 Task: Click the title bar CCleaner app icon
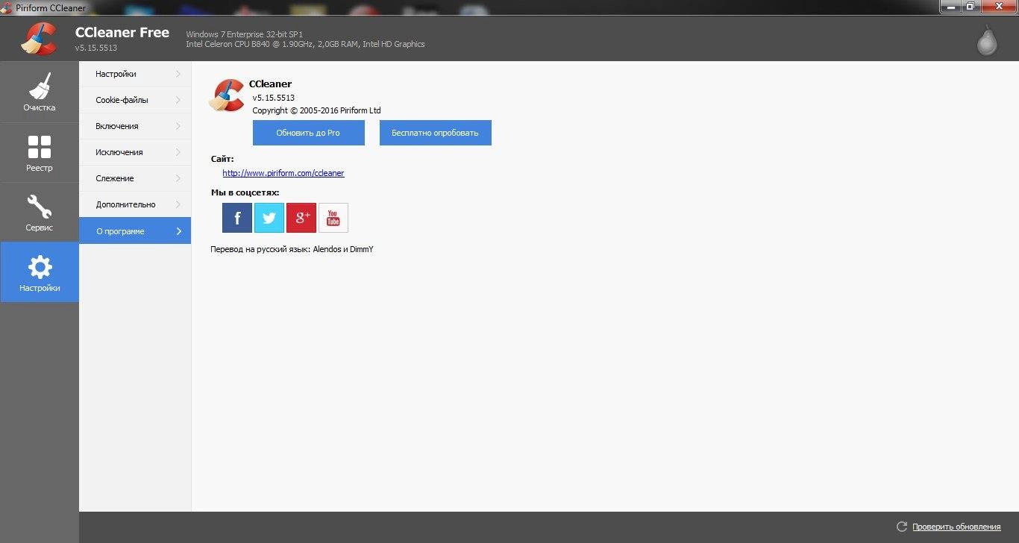tap(7, 7)
